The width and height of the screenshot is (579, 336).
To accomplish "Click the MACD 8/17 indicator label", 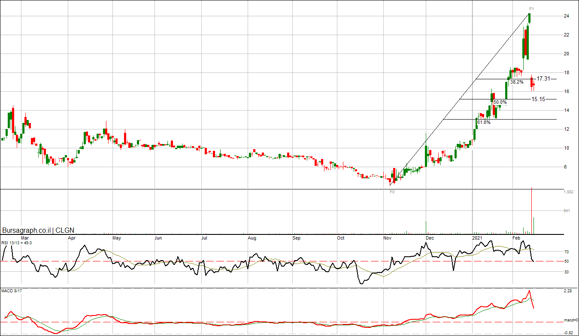I will (x=12, y=291).
